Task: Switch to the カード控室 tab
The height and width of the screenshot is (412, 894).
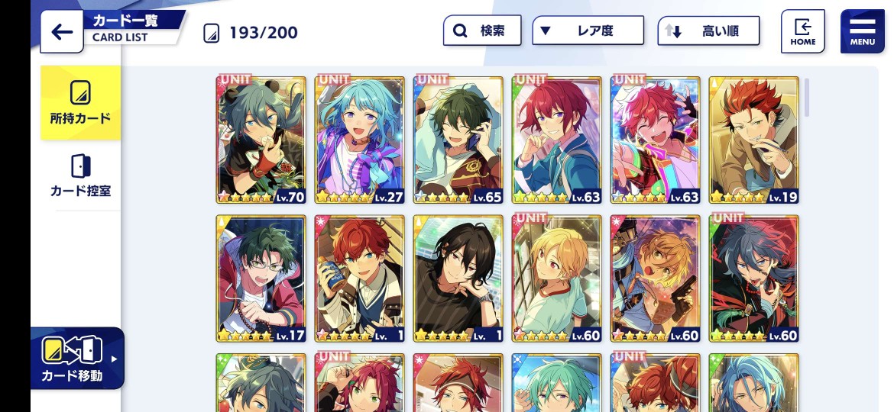Action: pos(80,175)
